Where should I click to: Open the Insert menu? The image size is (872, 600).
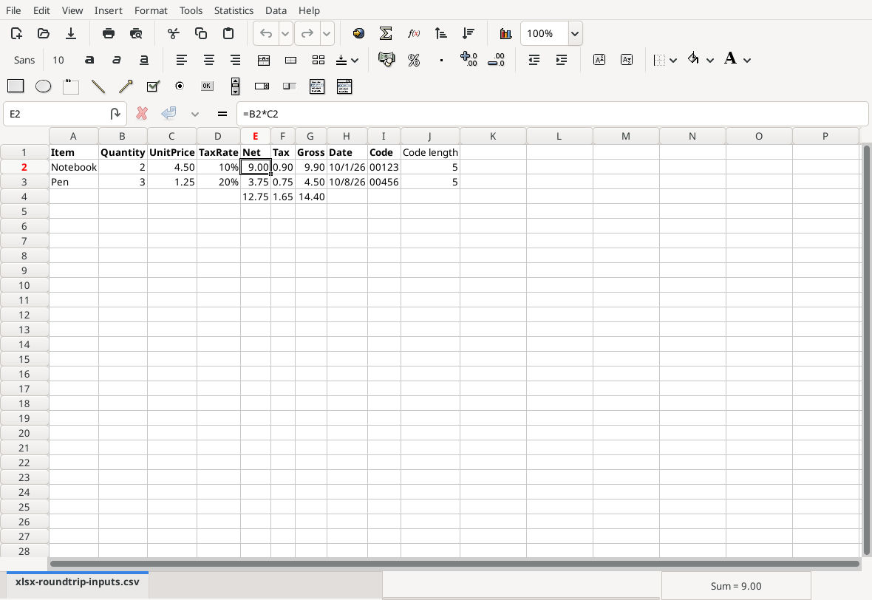pos(108,10)
